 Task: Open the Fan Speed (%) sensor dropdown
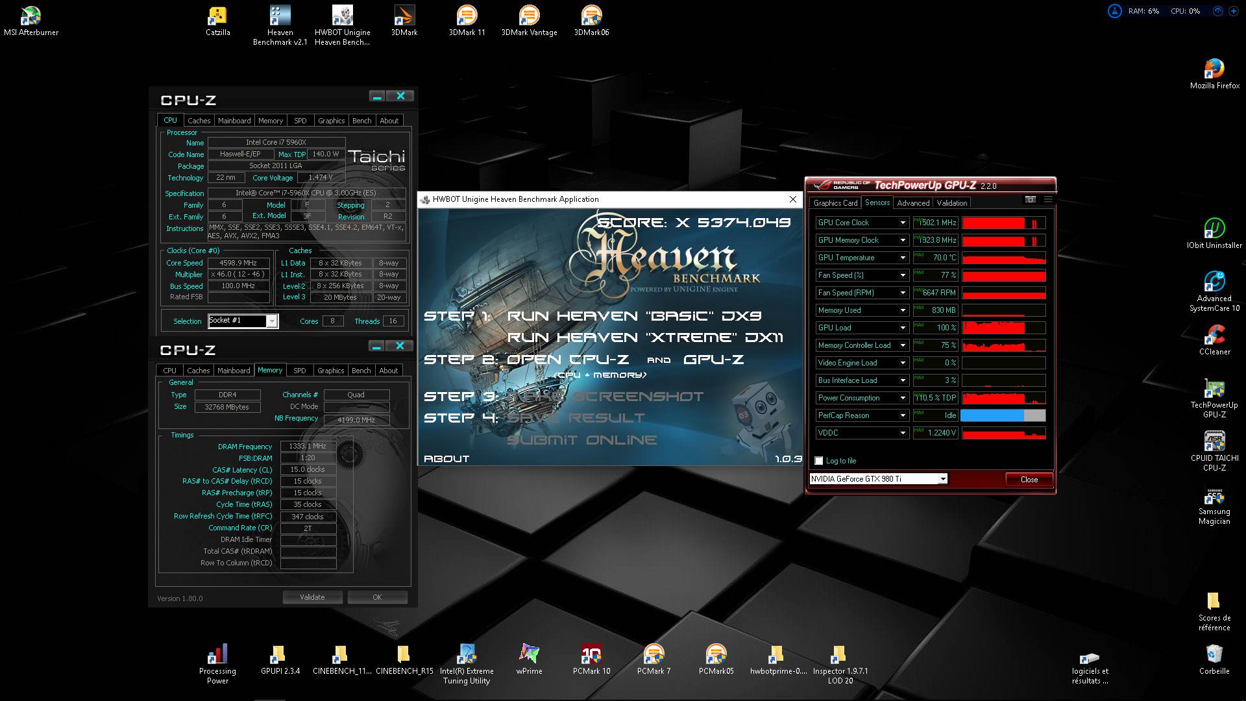[x=903, y=275]
